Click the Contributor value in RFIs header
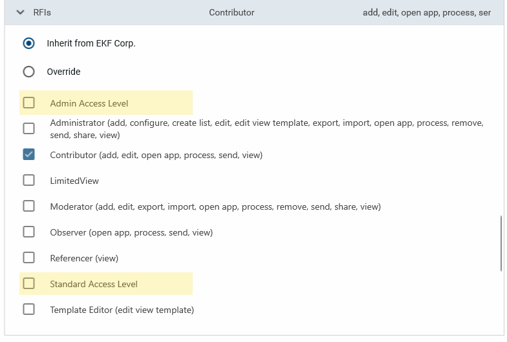507x342 pixels. point(232,12)
